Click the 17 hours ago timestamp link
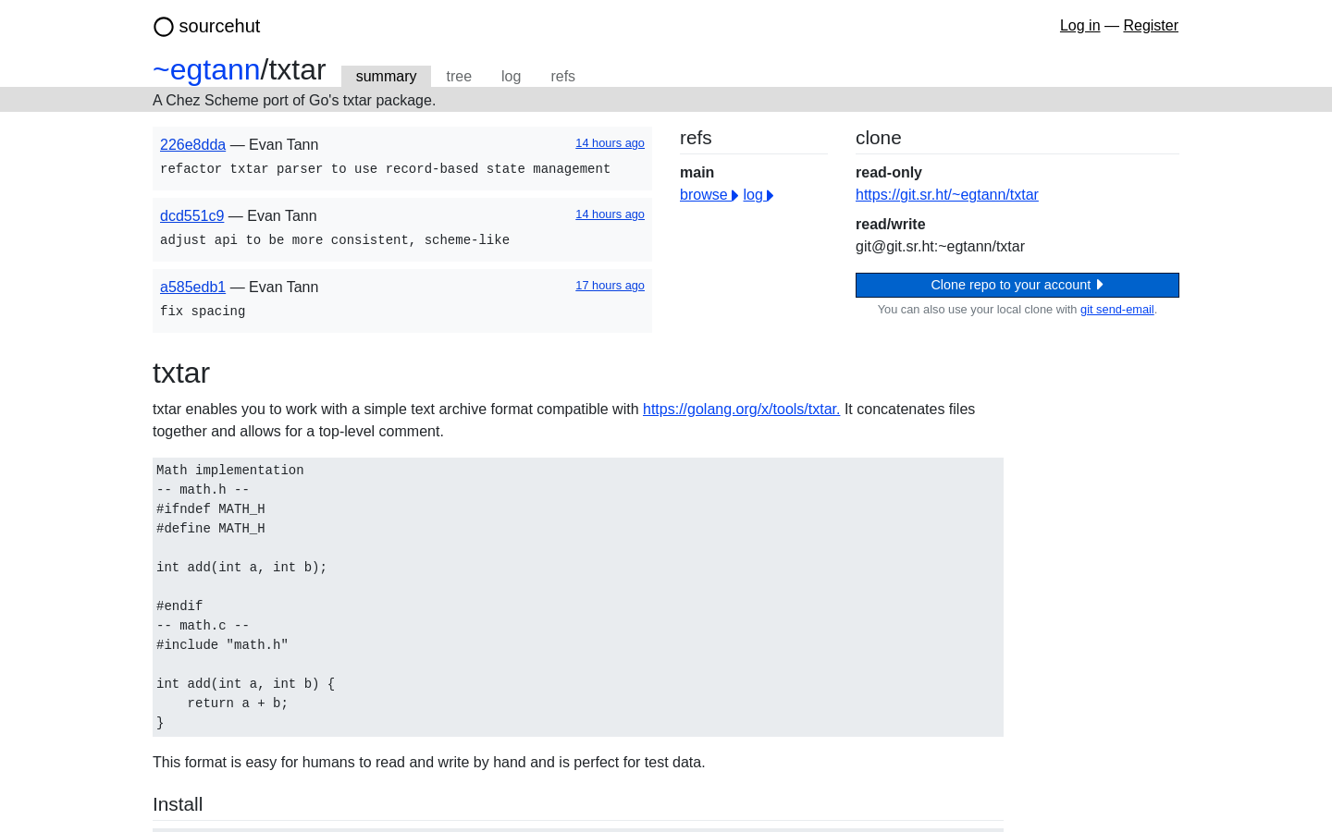The height and width of the screenshot is (832, 1332). (x=610, y=286)
